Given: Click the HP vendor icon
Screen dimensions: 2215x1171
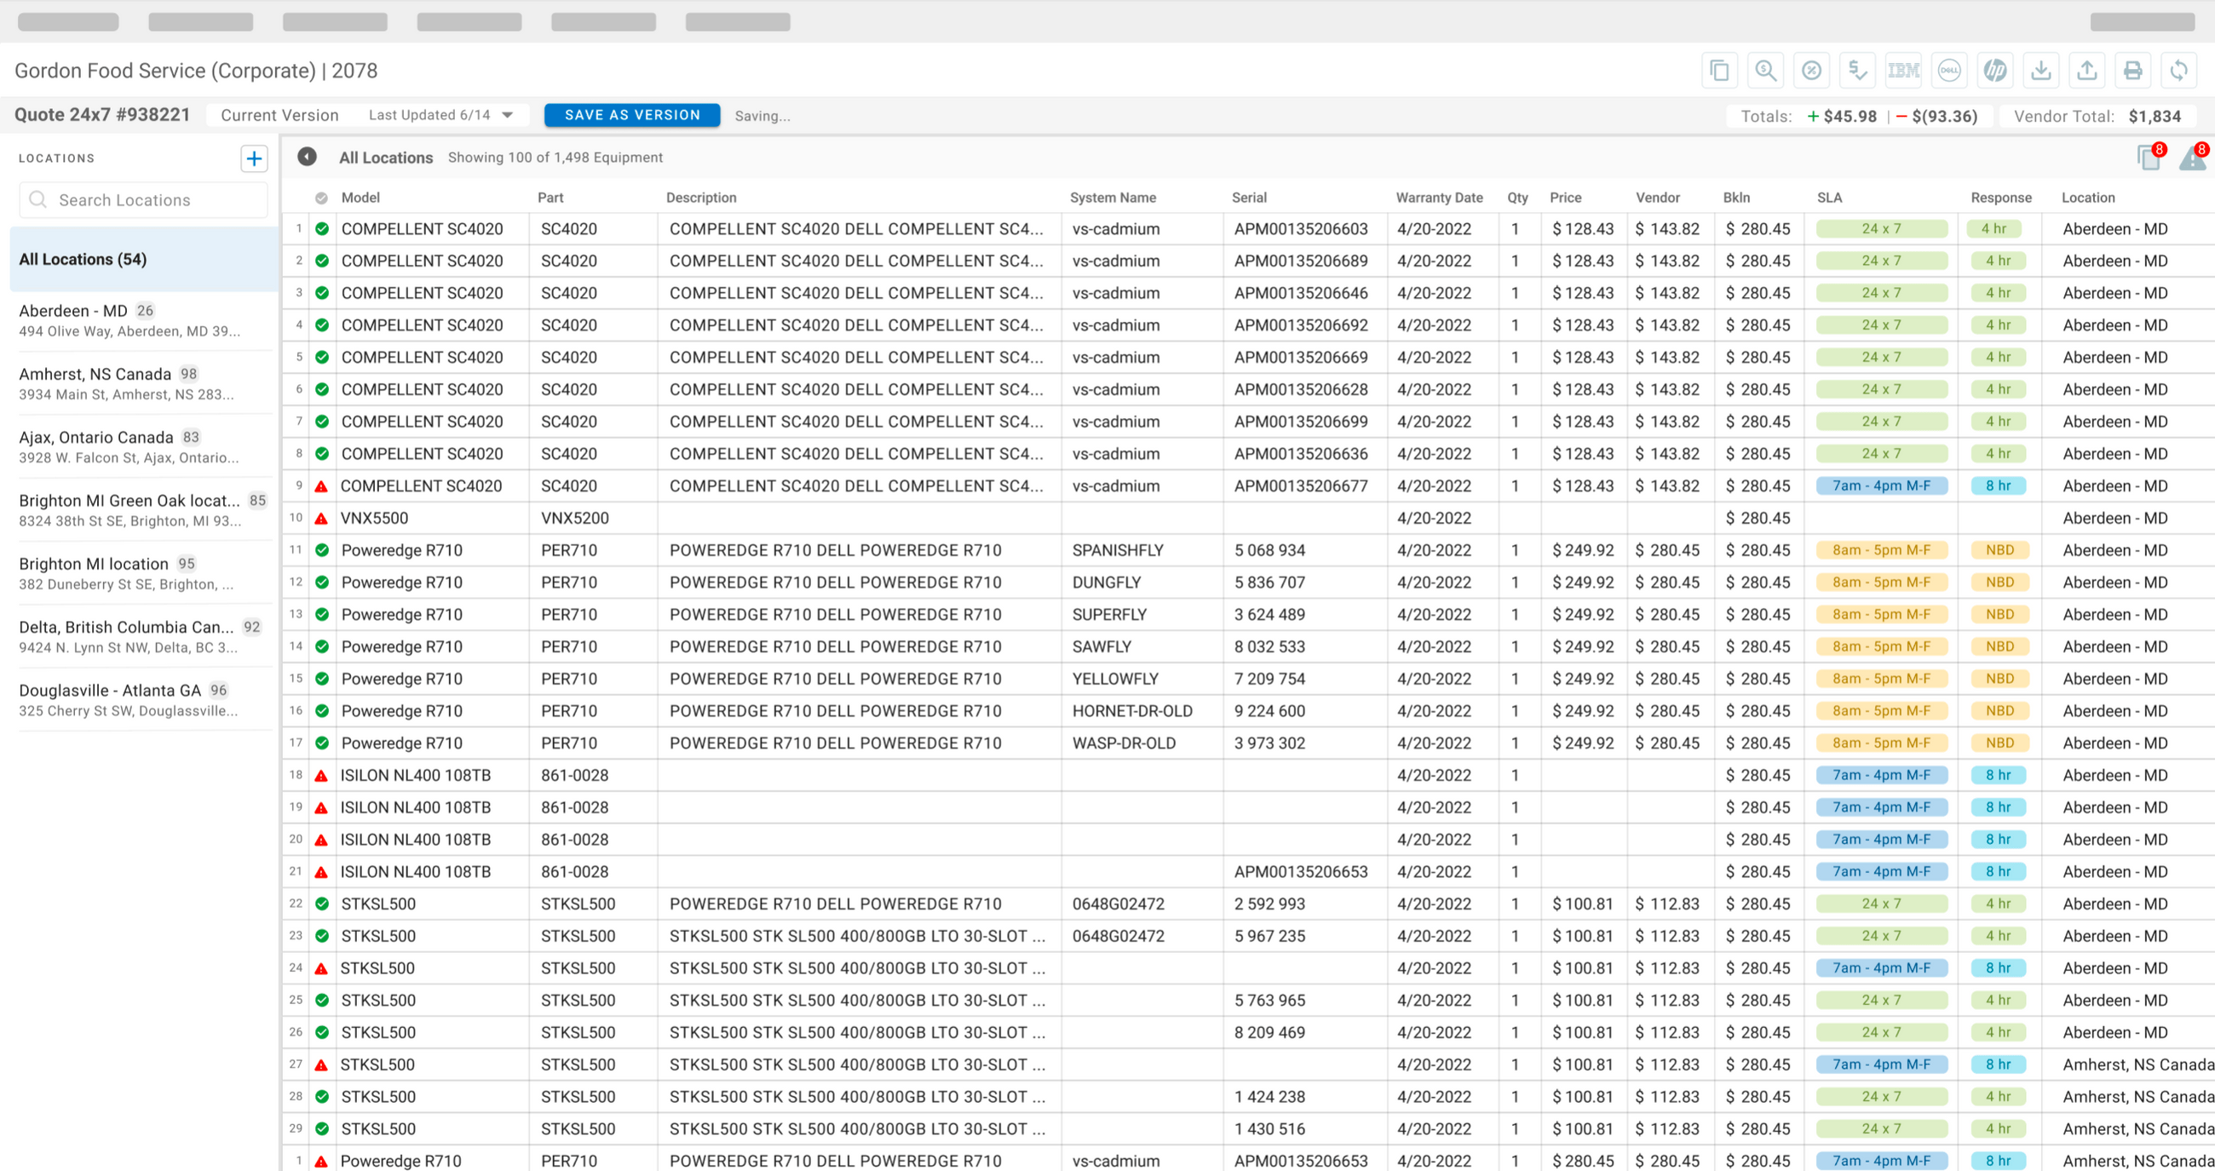Looking at the screenshot, I should 1995,71.
